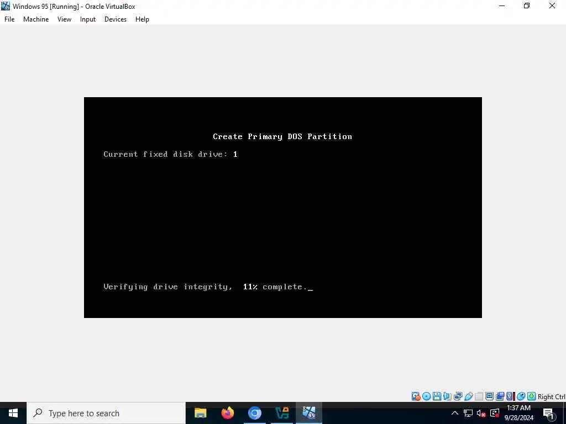Launch Firefox from the taskbar
Viewport: 566px width, 424px height.
click(x=227, y=413)
